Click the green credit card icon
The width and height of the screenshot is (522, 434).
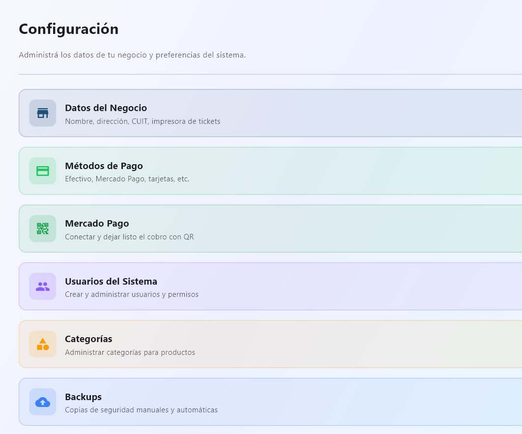(x=43, y=171)
